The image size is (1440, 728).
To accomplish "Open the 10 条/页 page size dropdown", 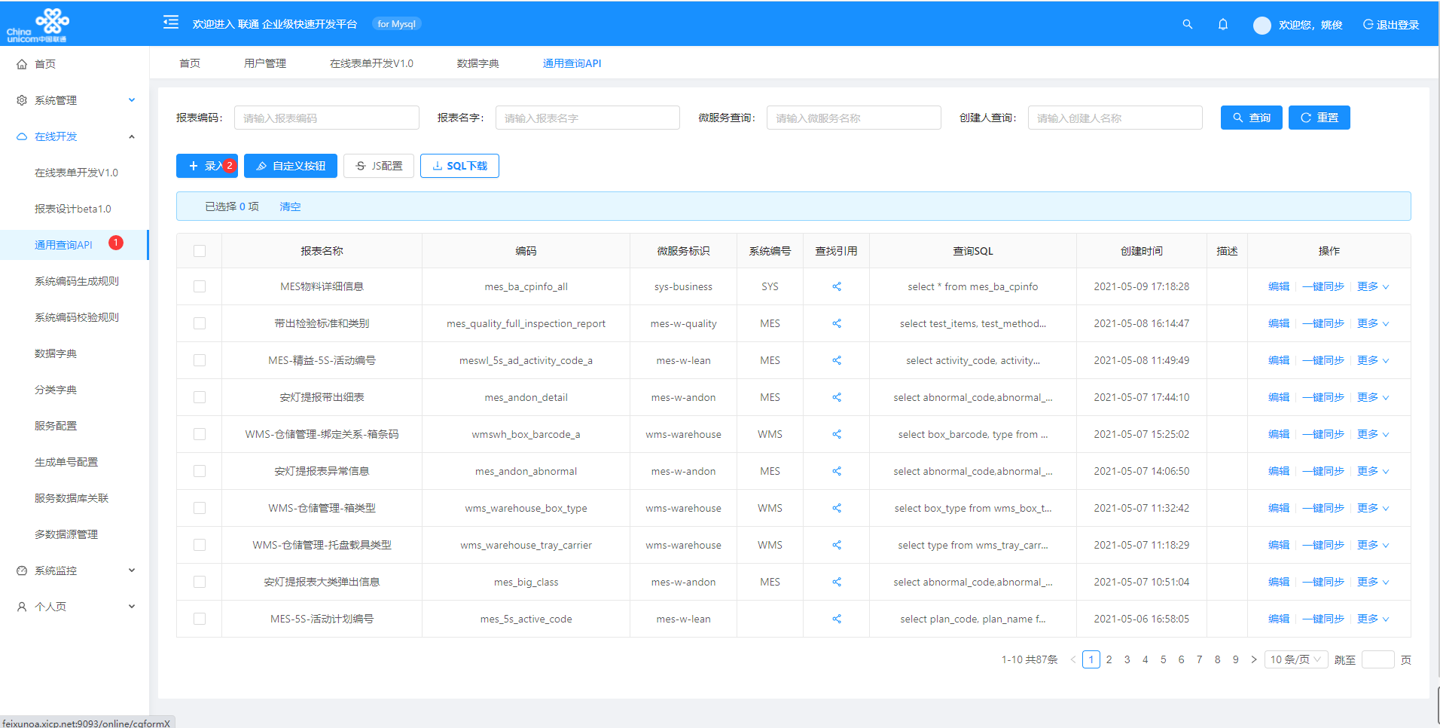I will pyautogui.click(x=1295, y=659).
